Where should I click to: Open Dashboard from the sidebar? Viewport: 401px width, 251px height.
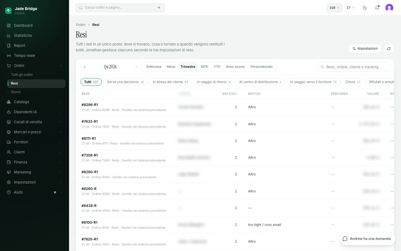coord(35,25)
